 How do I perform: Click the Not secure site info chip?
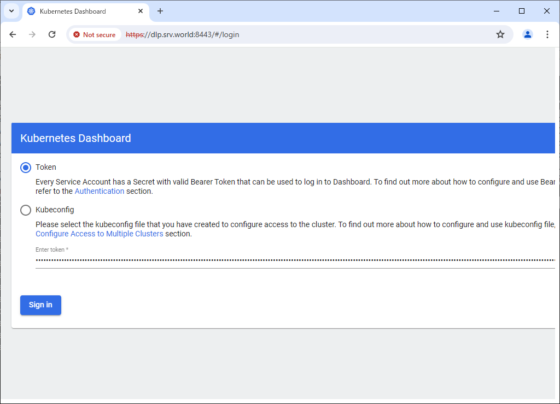(95, 34)
